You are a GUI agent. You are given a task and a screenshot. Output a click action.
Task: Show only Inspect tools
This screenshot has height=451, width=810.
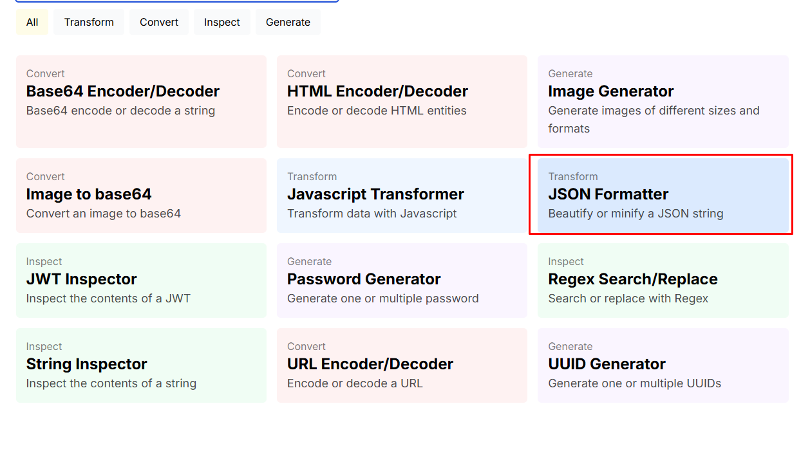point(221,22)
